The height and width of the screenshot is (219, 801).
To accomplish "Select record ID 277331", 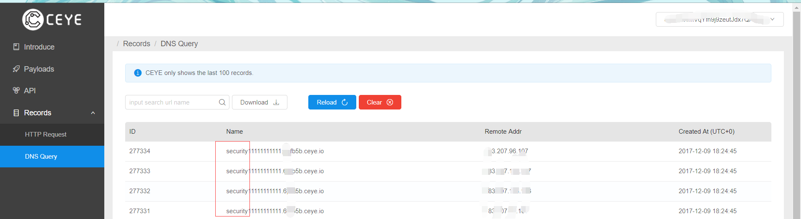I will coord(140,211).
